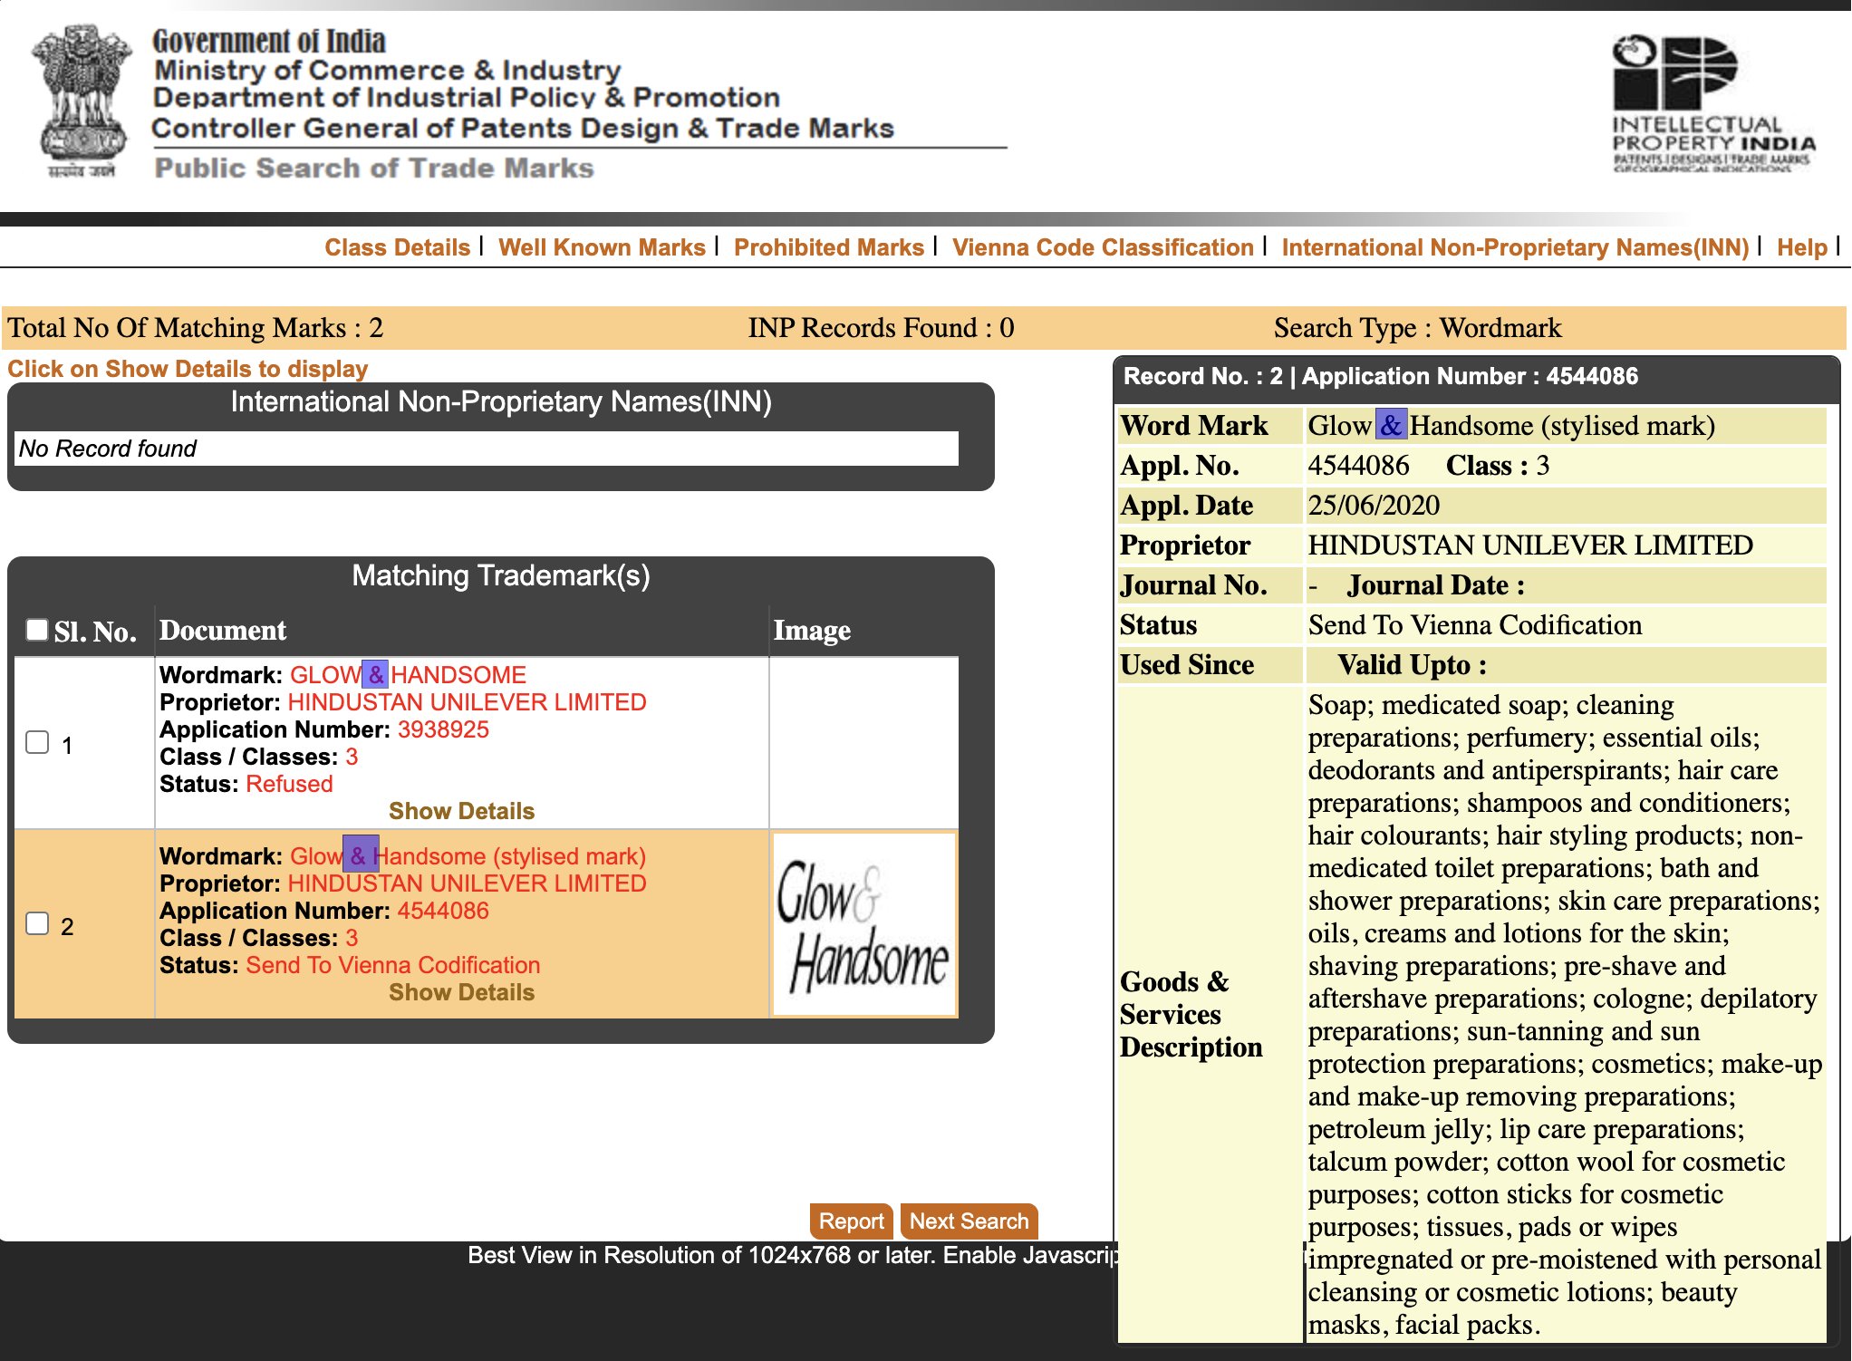This screenshot has width=1852, height=1361.
Task: Click the Image column header
Action: click(x=812, y=631)
